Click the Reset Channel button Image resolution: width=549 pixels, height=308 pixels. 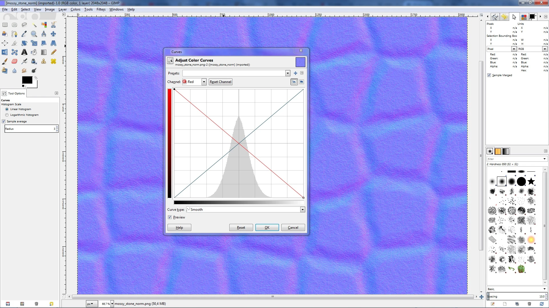point(220,82)
